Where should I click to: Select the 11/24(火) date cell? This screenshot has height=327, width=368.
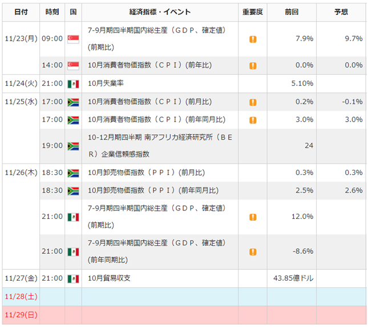21,83
